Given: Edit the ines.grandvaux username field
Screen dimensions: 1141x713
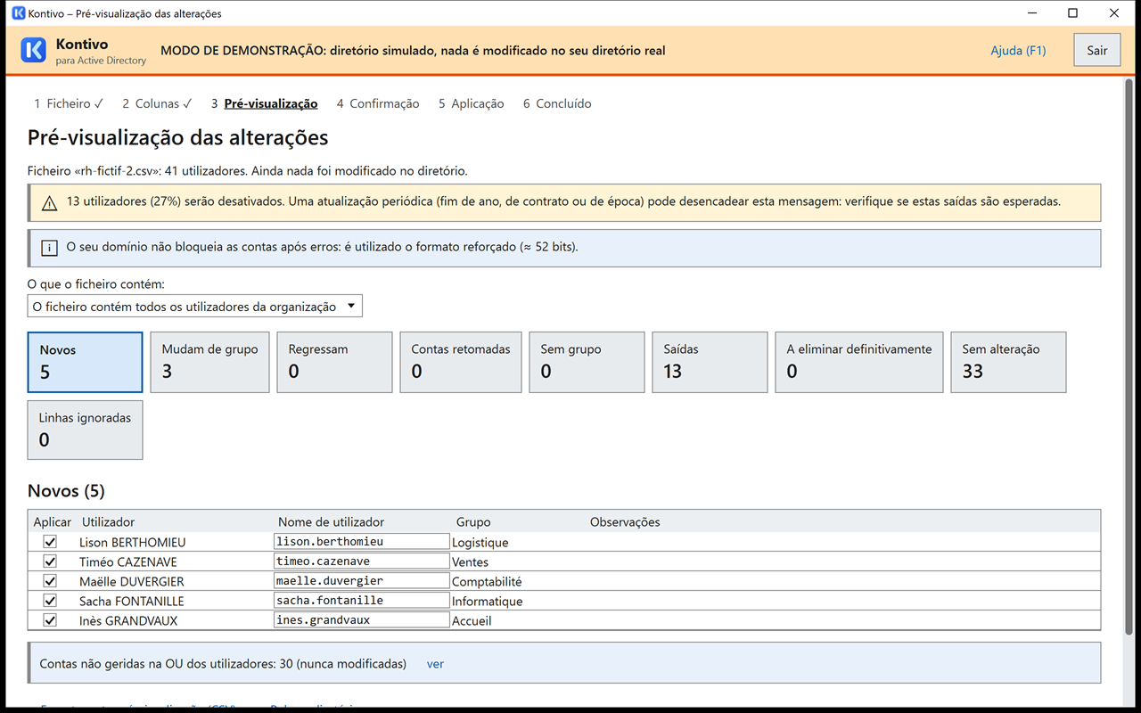Looking at the screenshot, I should pyautogui.click(x=361, y=619).
